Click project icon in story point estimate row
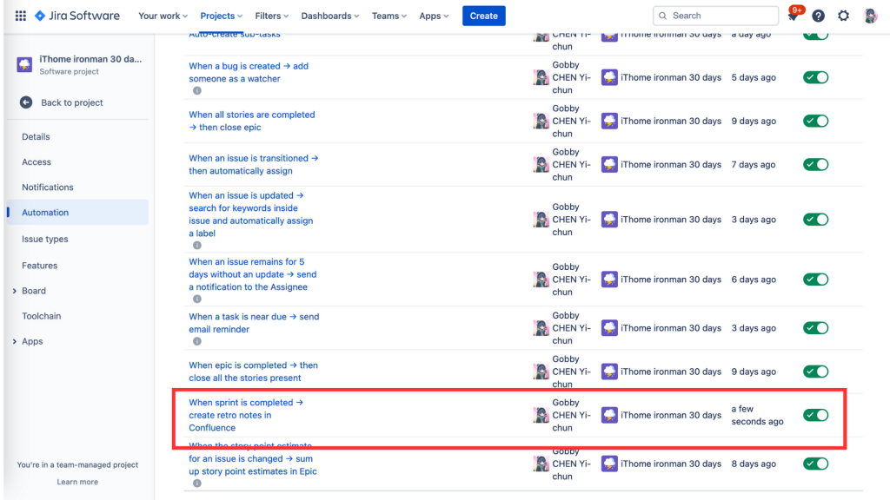This screenshot has height=500, width=890. 609,464
